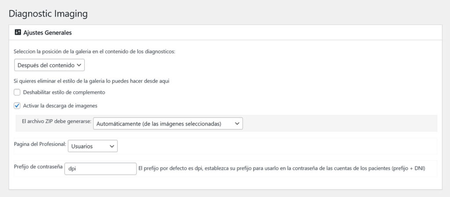Click the default prefix help text about DNI
This screenshot has width=450, height=197.
point(282,169)
